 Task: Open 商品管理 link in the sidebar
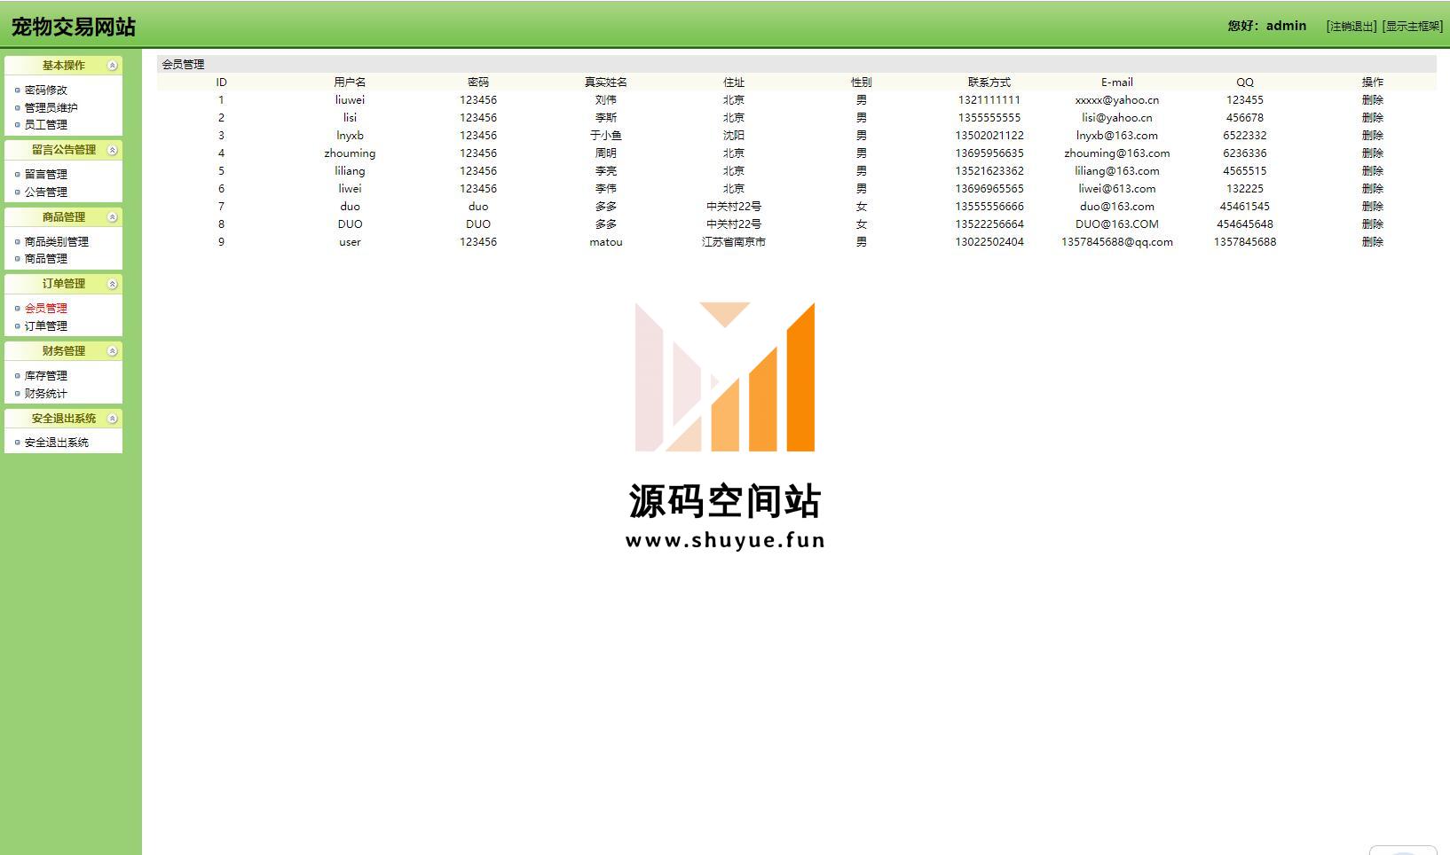click(46, 258)
